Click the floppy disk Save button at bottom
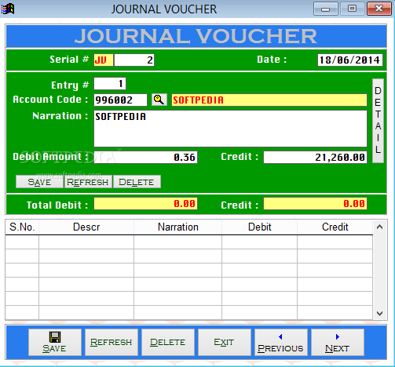 (x=55, y=342)
